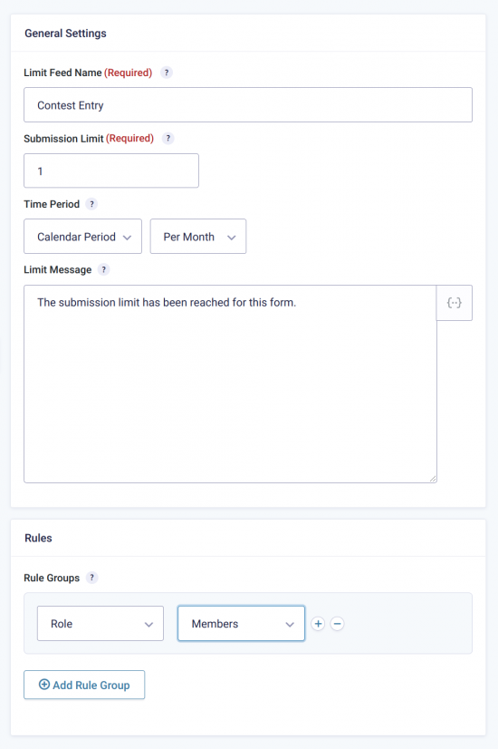Focus the Contest Entry feed name field
The image size is (498, 749).
tap(248, 105)
